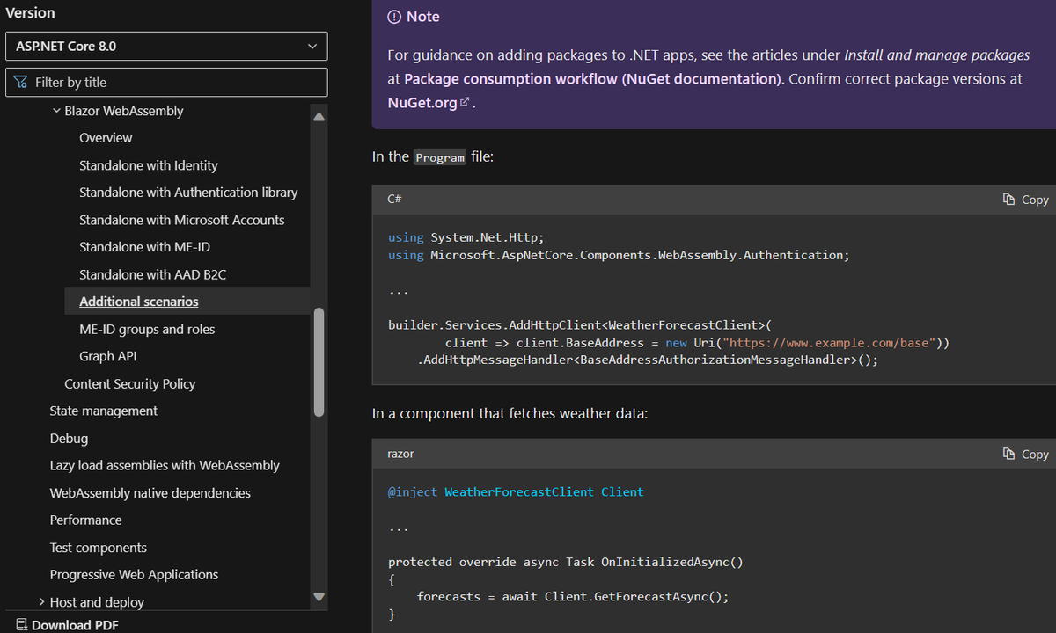Copy the razor code block

[1025, 454]
